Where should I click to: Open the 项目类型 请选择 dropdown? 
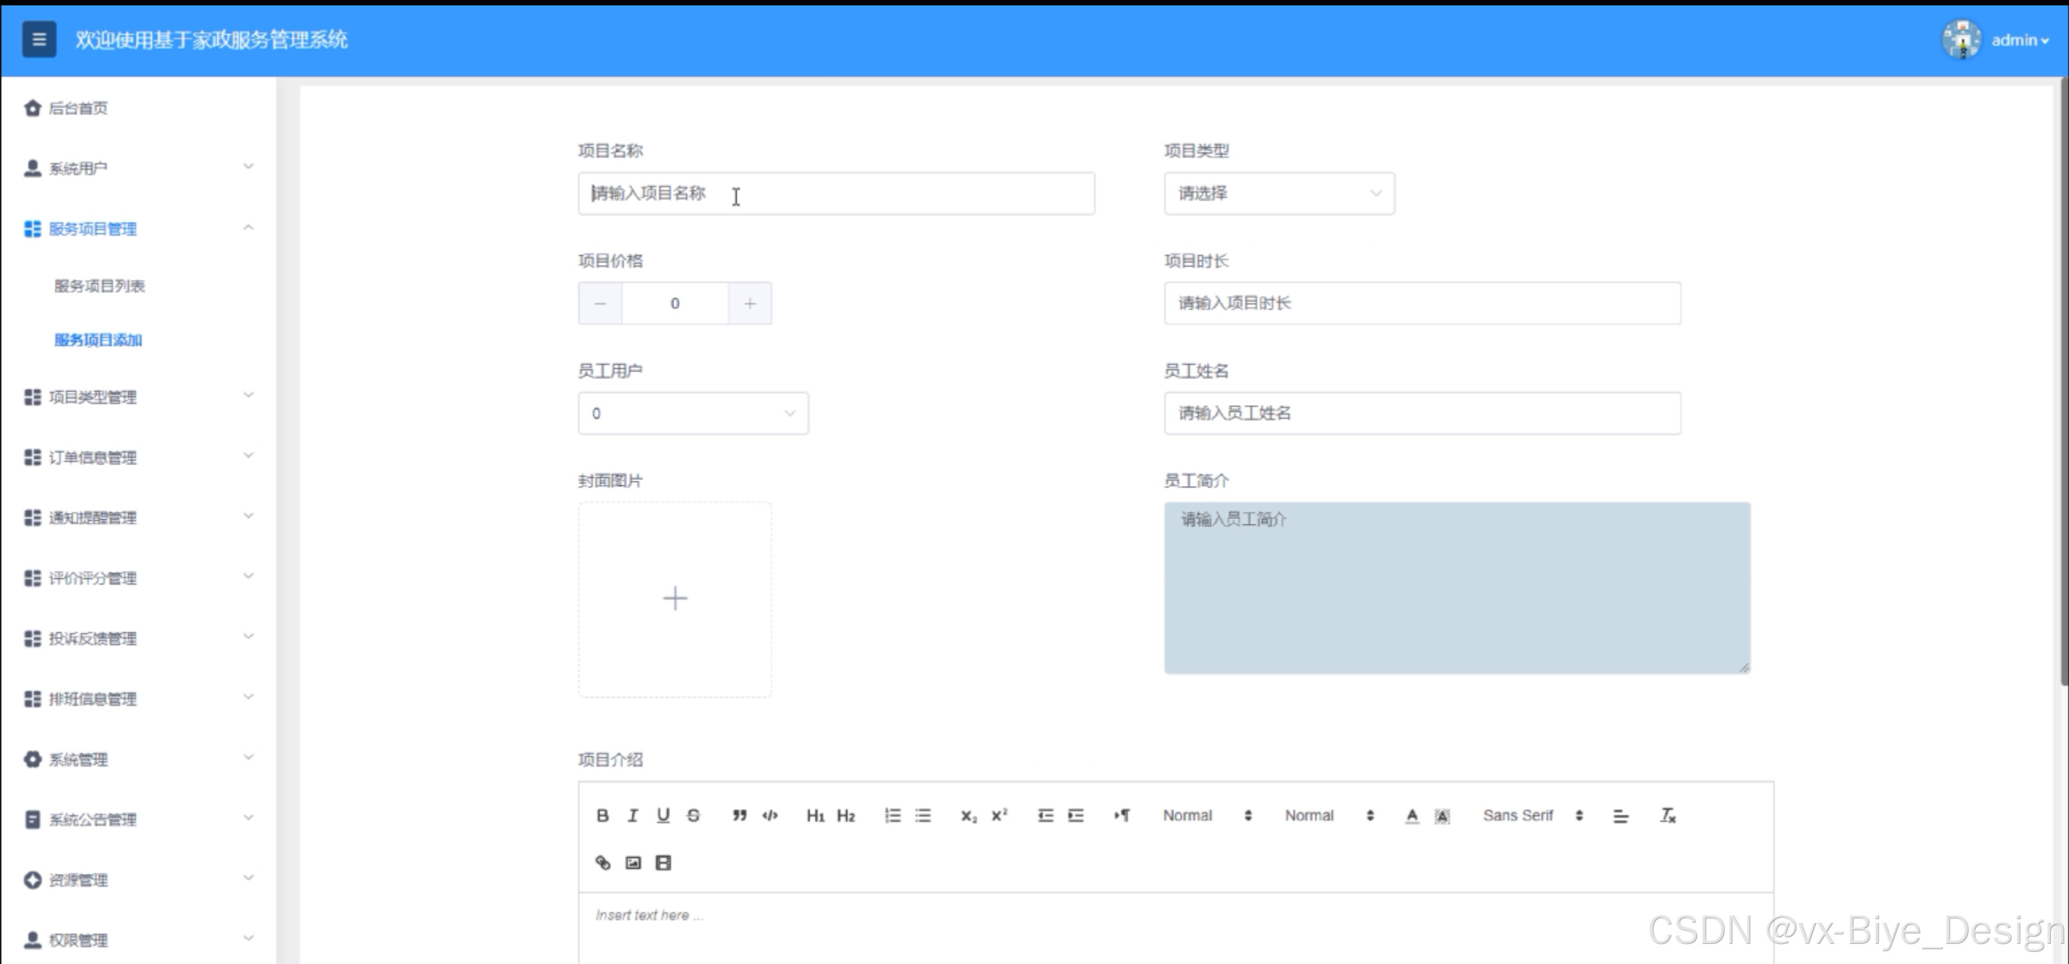1279,193
